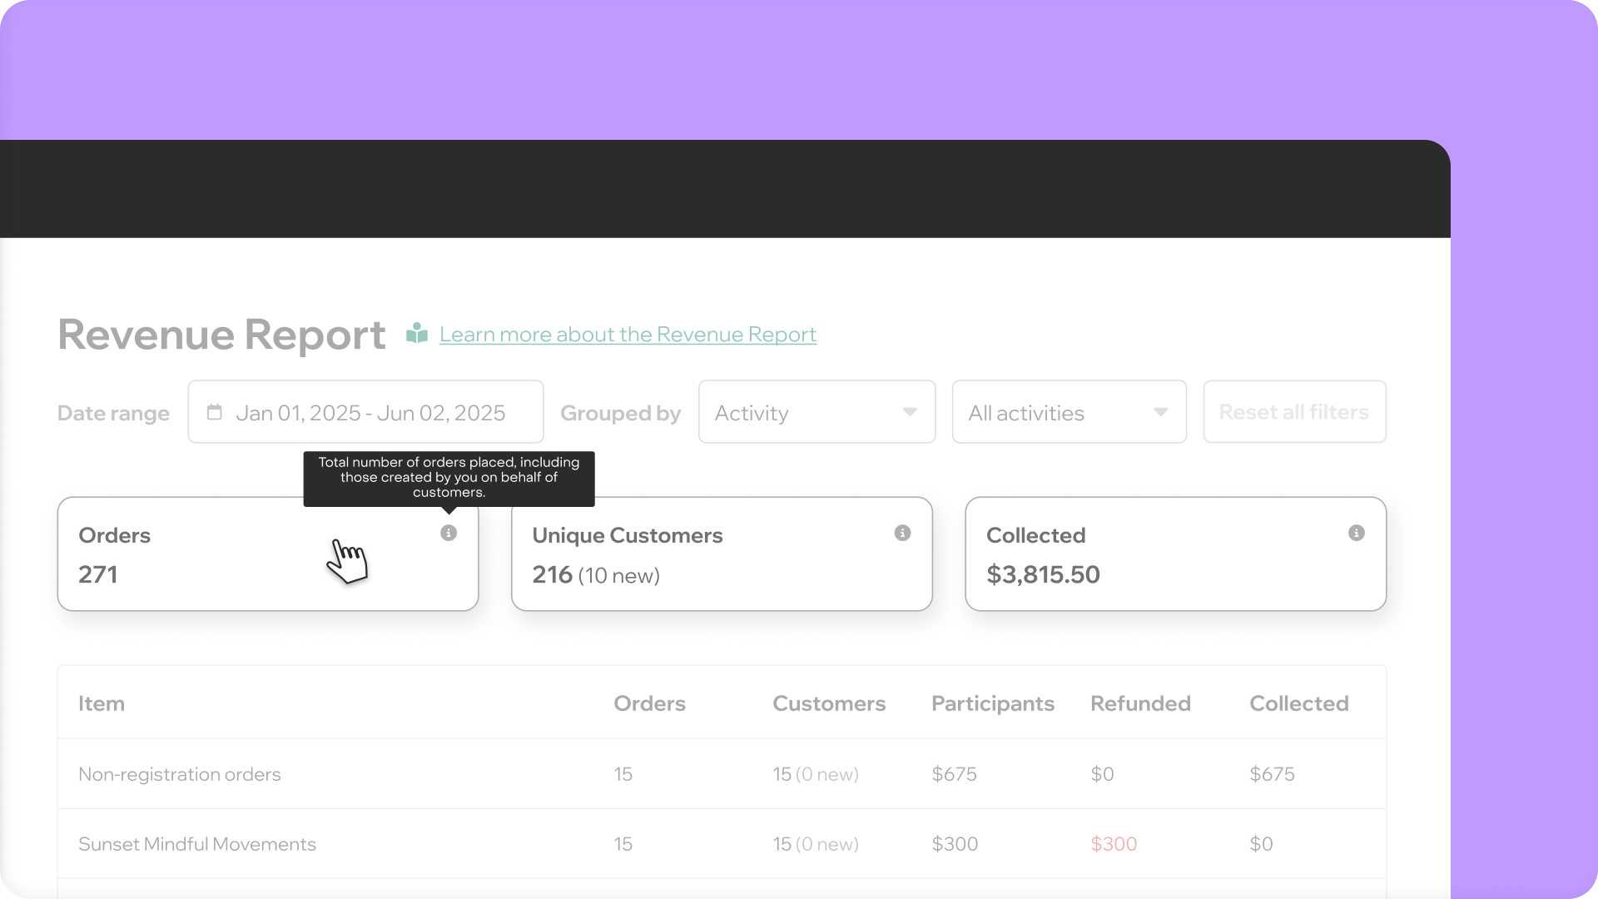Click the Collected card info icon
The image size is (1598, 899).
[1356, 533]
